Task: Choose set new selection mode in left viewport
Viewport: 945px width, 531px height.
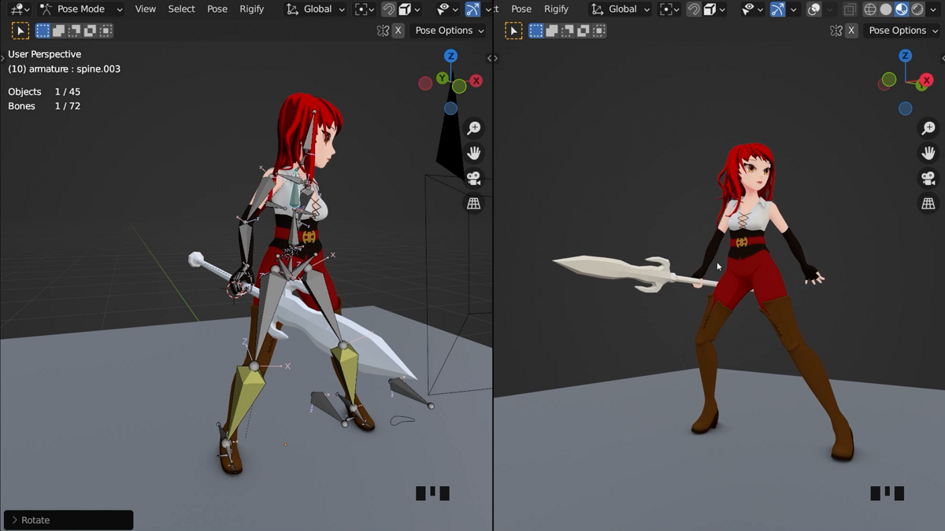Action: click(x=43, y=31)
